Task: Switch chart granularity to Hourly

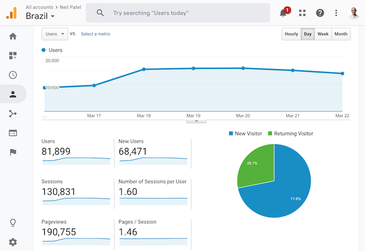Action: pyautogui.click(x=291, y=34)
